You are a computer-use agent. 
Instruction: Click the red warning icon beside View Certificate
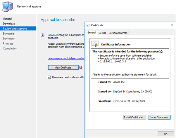coord(81,67)
